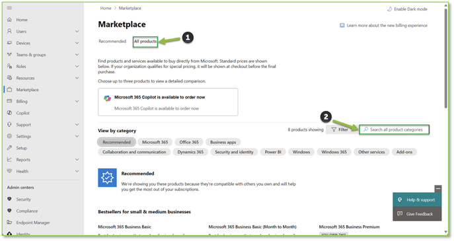Click the dark mode moon icon
The width and height of the screenshot is (454, 241).
[389, 9]
